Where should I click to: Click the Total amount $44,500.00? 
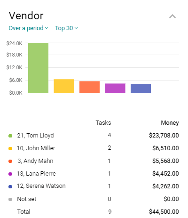tap(164, 212)
